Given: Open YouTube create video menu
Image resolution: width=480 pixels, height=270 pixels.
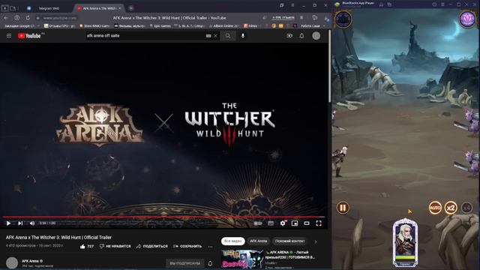Looking at the screenshot, I should pyautogui.click(x=289, y=36).
